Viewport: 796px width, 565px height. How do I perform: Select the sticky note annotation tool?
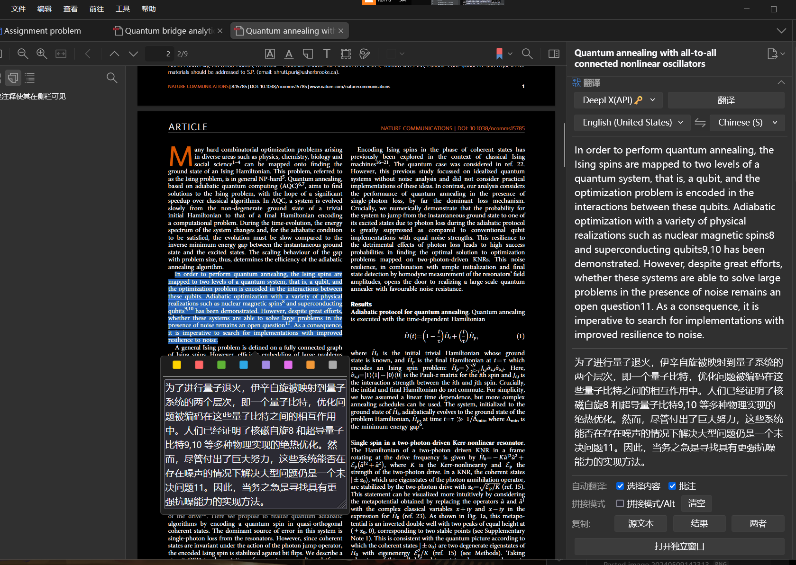(308, 54)
